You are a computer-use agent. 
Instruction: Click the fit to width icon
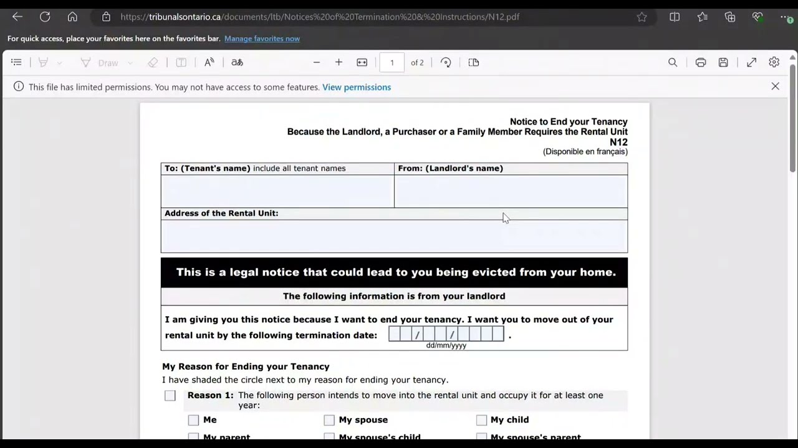[362, 62]
